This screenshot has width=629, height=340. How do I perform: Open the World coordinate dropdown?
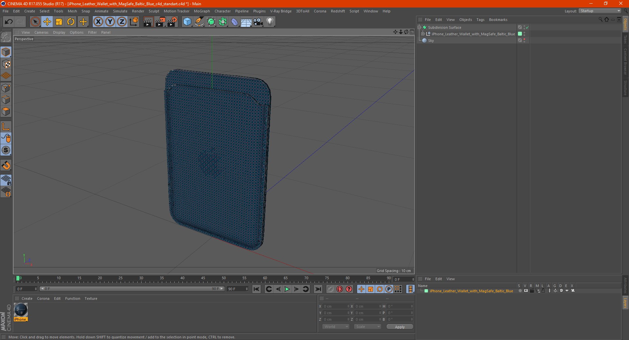coord(336,327)
